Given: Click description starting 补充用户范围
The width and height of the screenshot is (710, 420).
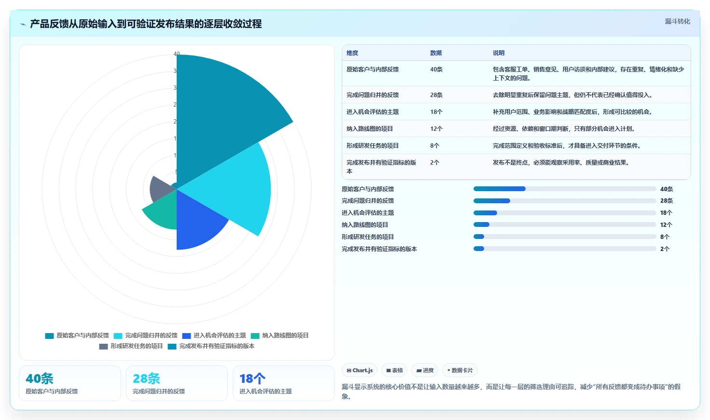Looking at the screenshot, I should coord(573,112).
